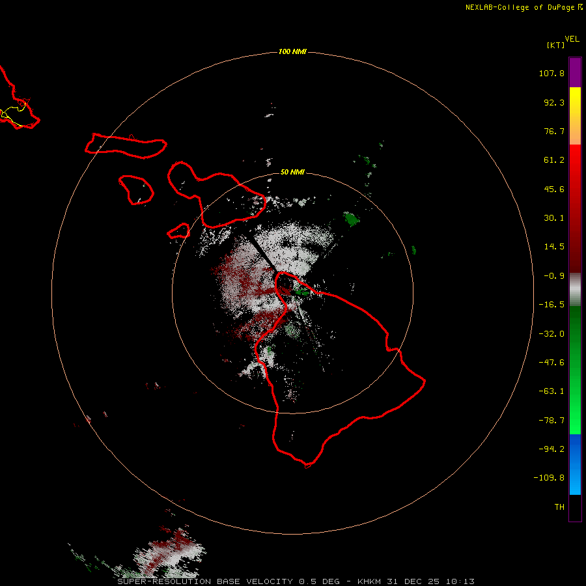Screen dimensions: 586x586
Task: Select the -16.5 velocity scale value
Action: (551, 305)
